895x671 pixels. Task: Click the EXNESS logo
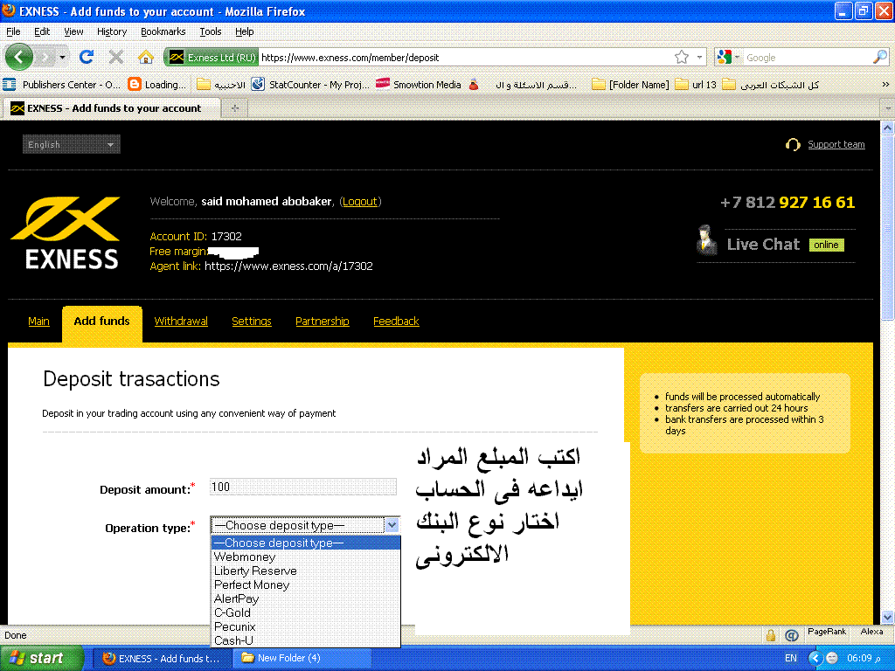point(66,232)
